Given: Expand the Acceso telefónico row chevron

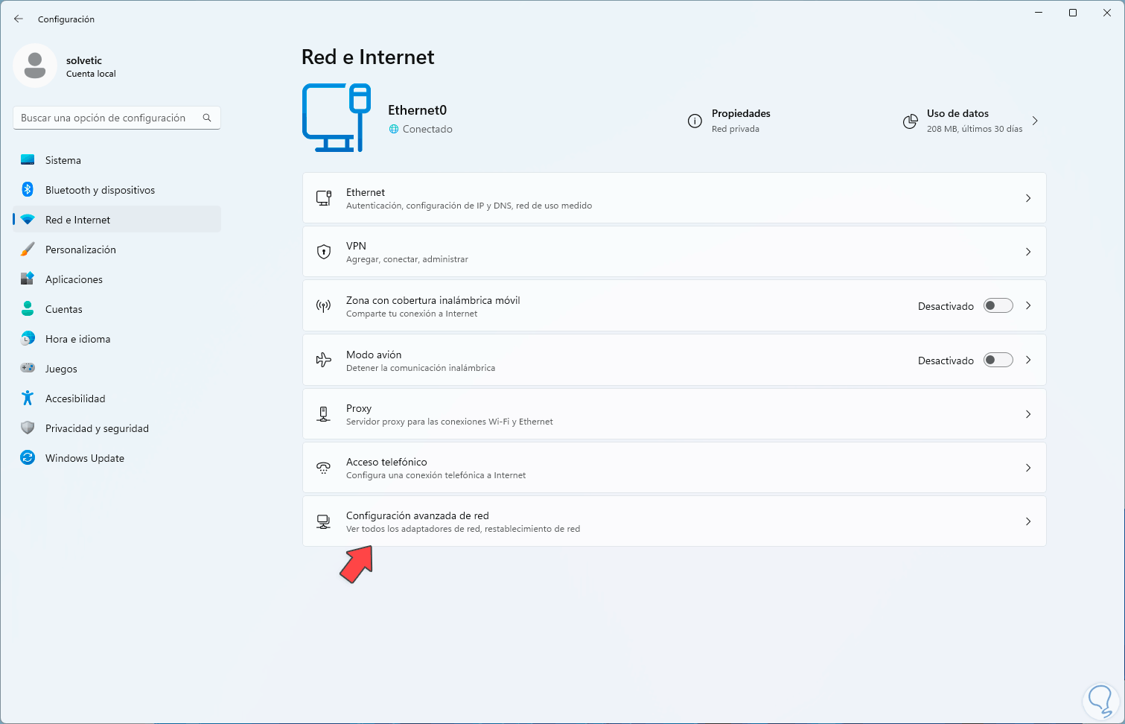Looking at the screenshot, I should click(1028, 468).
